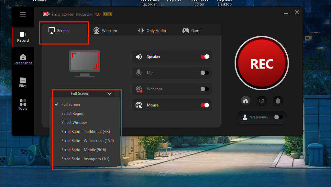
Task: Pick Fixed Ratio - Instagram (1:1)
Action: (x=84, y=159)
